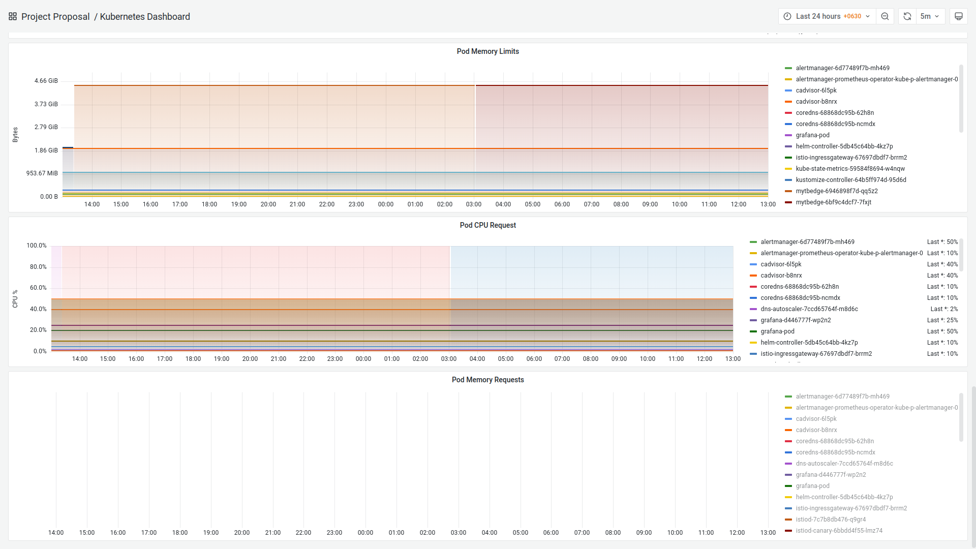Click helm-controller swatch in Memory Requests legend

tap(788, 497)
